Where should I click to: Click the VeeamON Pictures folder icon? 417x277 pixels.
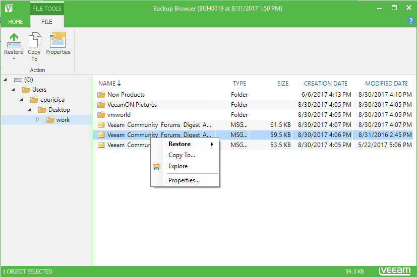[101, 105]
